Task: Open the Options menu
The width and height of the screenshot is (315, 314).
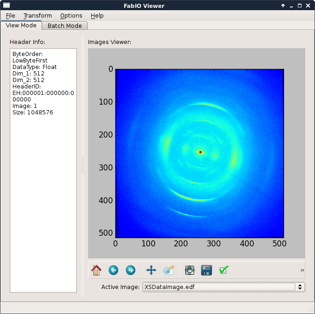Action: click(x=71, y=16)
